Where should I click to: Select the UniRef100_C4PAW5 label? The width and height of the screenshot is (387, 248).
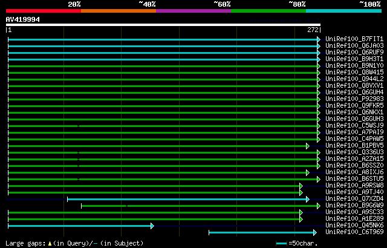pyautogui.click(x=354, y=139)
